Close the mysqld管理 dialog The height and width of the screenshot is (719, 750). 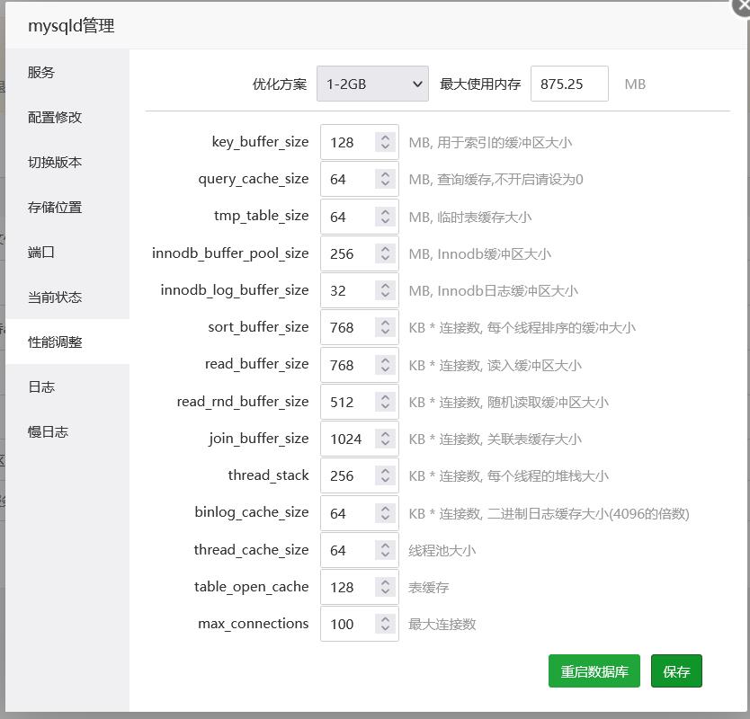point(743,5)
